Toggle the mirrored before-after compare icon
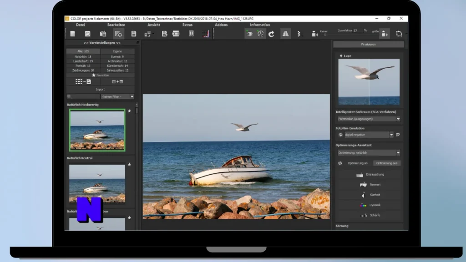This screenshot has width=466, height=262. click(286, 34)
